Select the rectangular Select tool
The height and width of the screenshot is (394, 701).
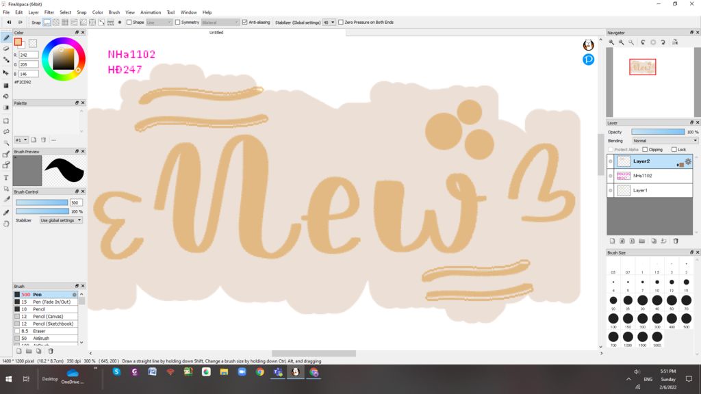(x=6, y=120)
